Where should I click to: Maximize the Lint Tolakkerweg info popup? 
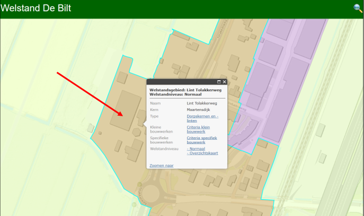(x=219, y=82)
